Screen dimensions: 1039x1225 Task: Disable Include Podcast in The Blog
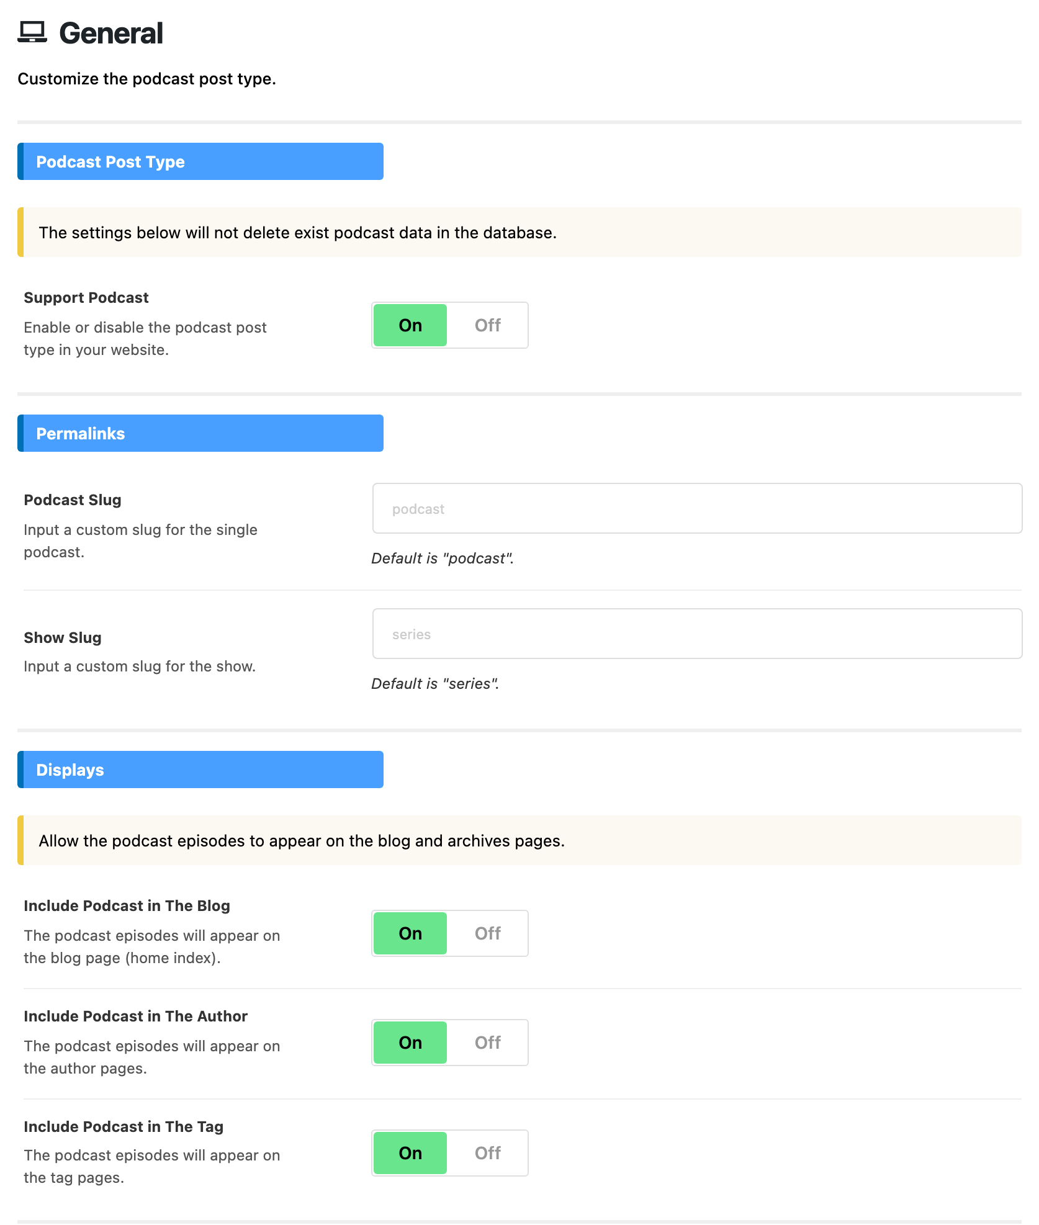coord(487,933)
